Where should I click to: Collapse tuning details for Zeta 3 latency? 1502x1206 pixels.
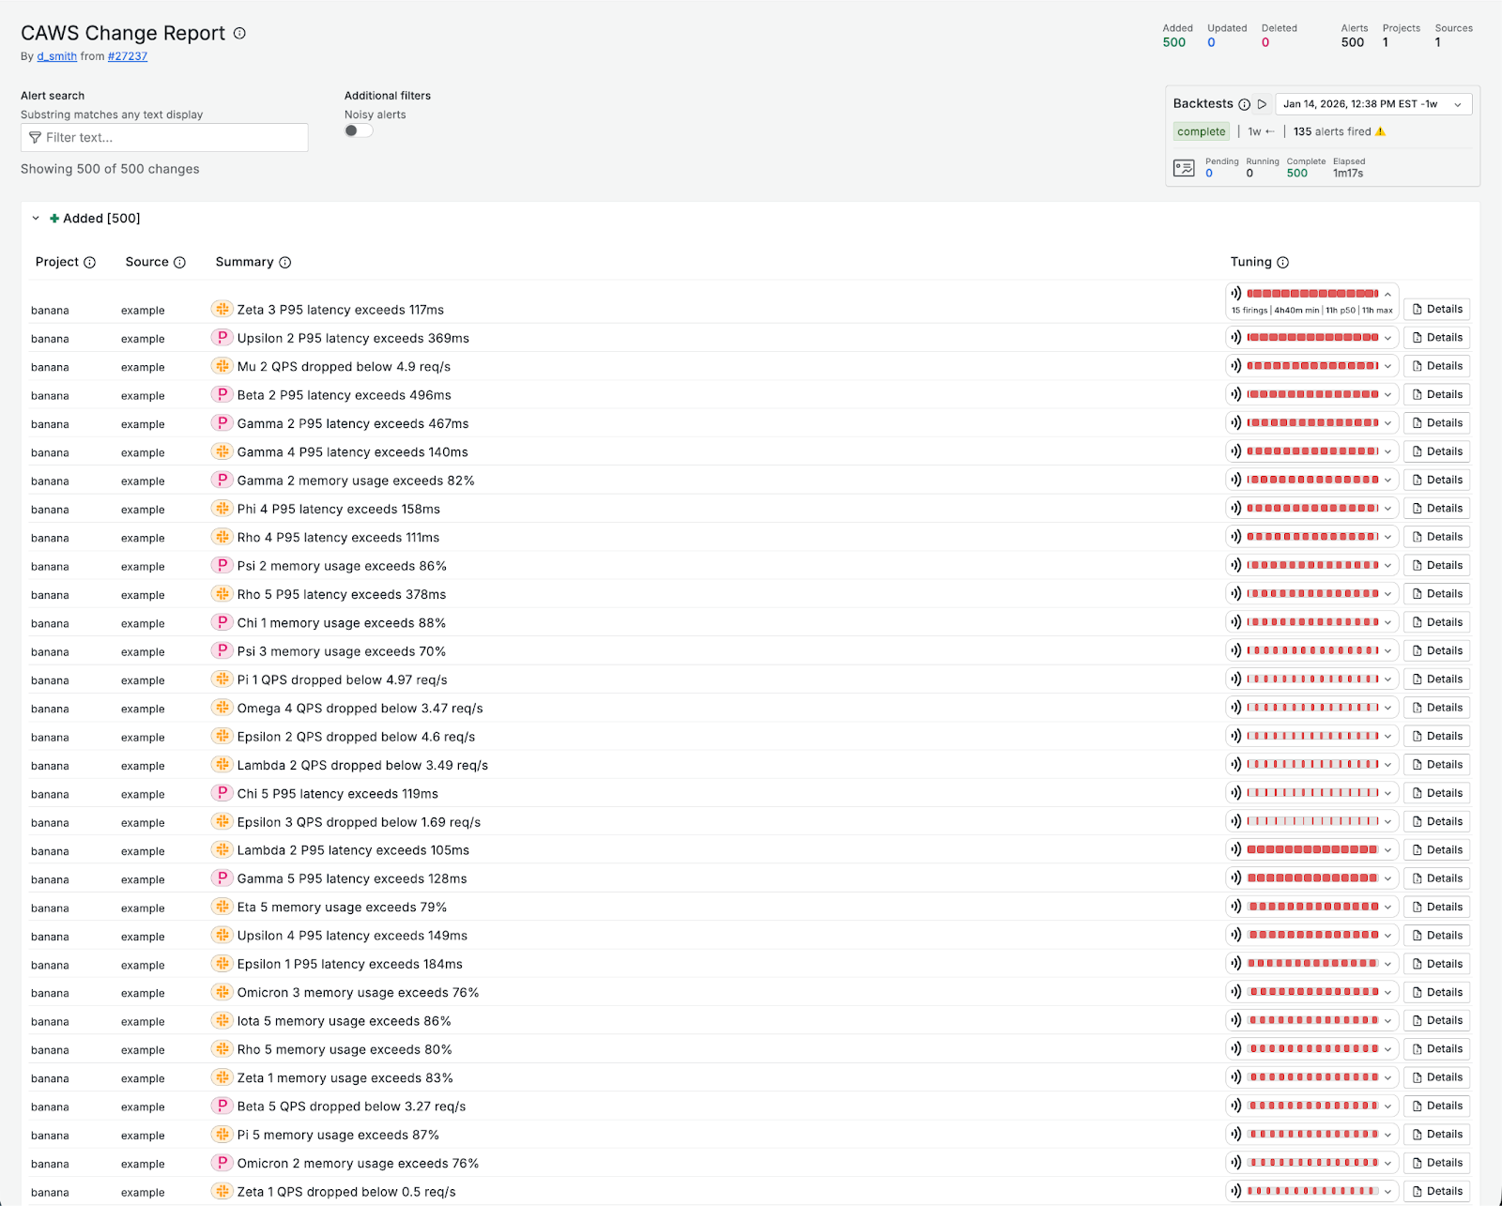(1387, 294)
